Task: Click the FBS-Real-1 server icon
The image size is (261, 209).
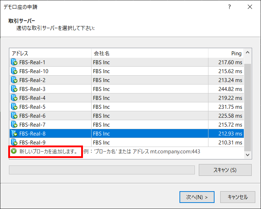Action: tap(14, 62)
